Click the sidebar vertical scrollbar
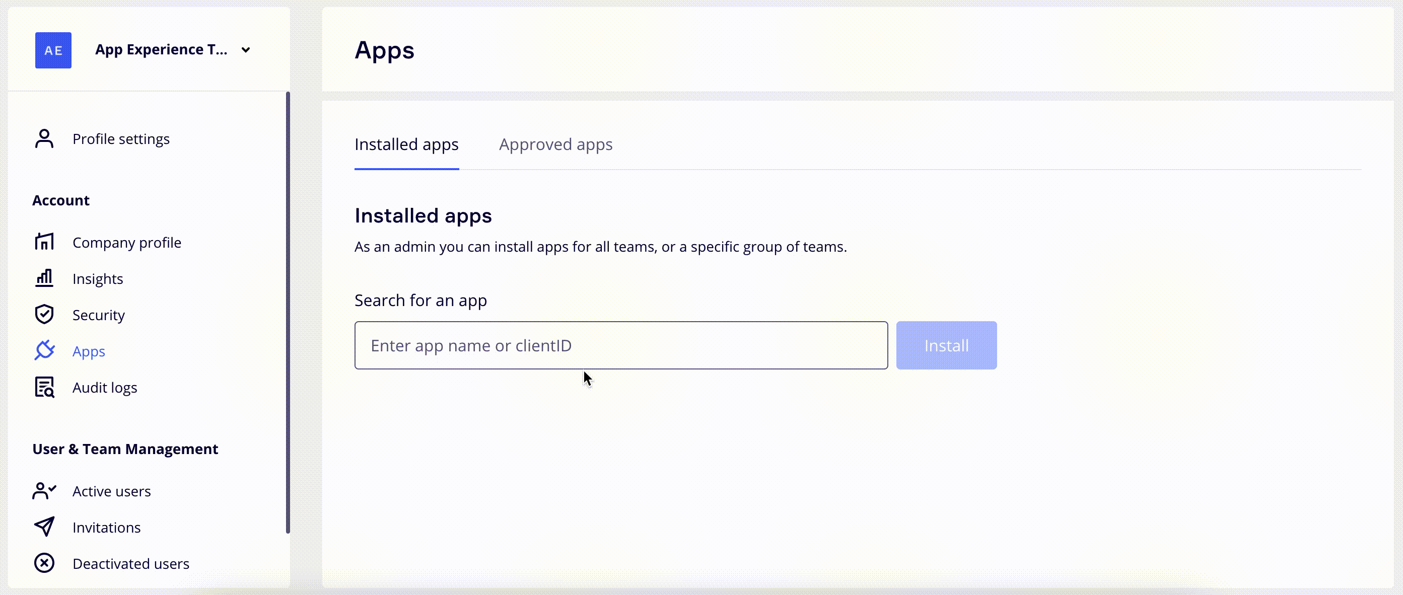 (x=288, y=313)
